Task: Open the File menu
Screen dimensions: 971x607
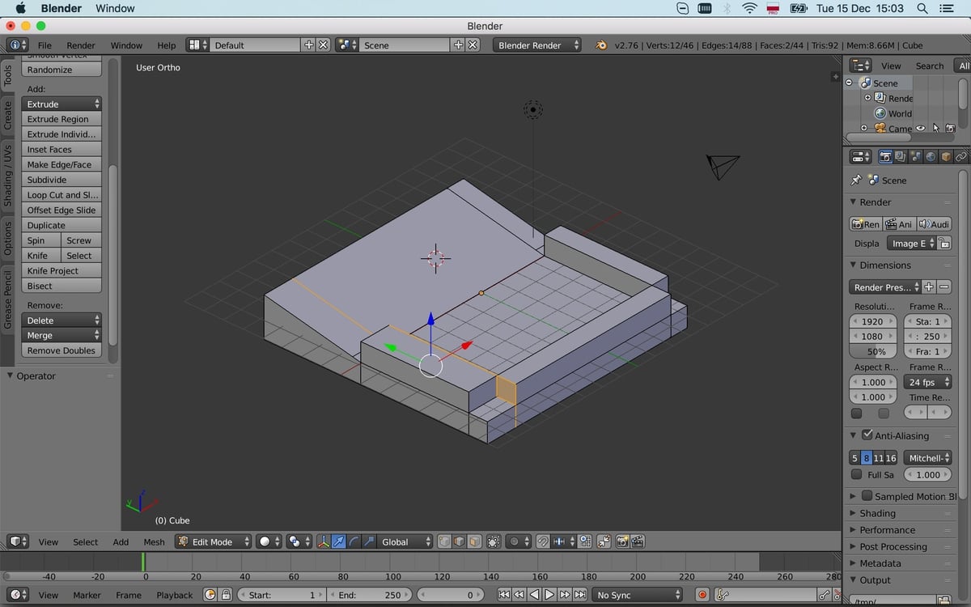Action: coord(45,45)
